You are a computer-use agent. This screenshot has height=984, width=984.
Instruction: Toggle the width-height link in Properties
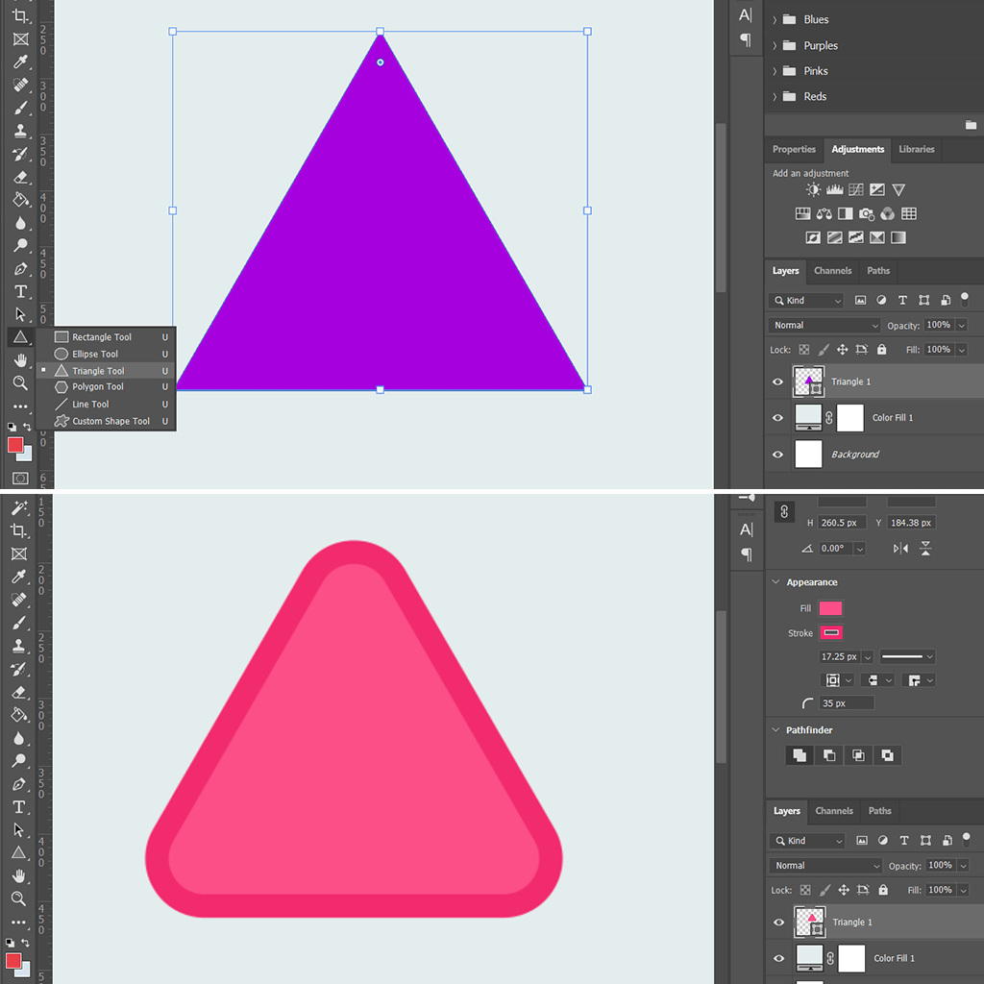[x=784, y=512]
